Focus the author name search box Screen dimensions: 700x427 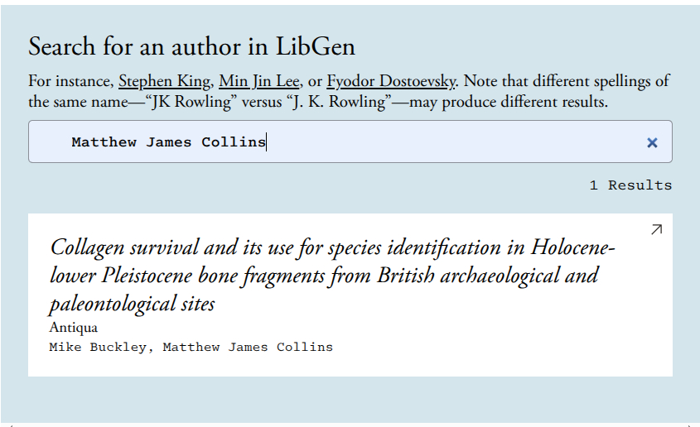coord(414,142)
